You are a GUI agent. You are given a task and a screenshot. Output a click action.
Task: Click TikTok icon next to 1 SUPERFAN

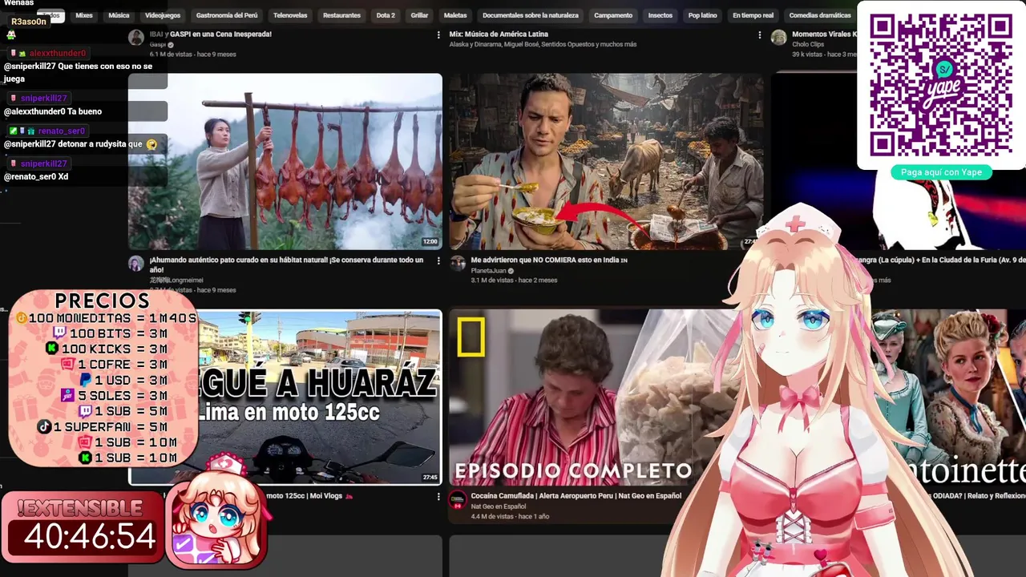[x=45, y=427]
